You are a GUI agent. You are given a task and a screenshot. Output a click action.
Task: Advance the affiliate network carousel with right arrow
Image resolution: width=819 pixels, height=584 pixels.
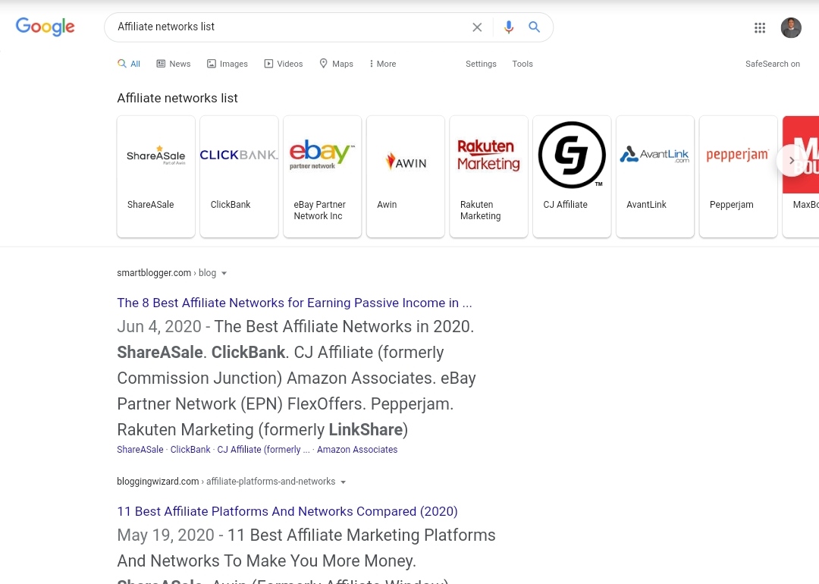pyautogui.click(x=791, y=160)
